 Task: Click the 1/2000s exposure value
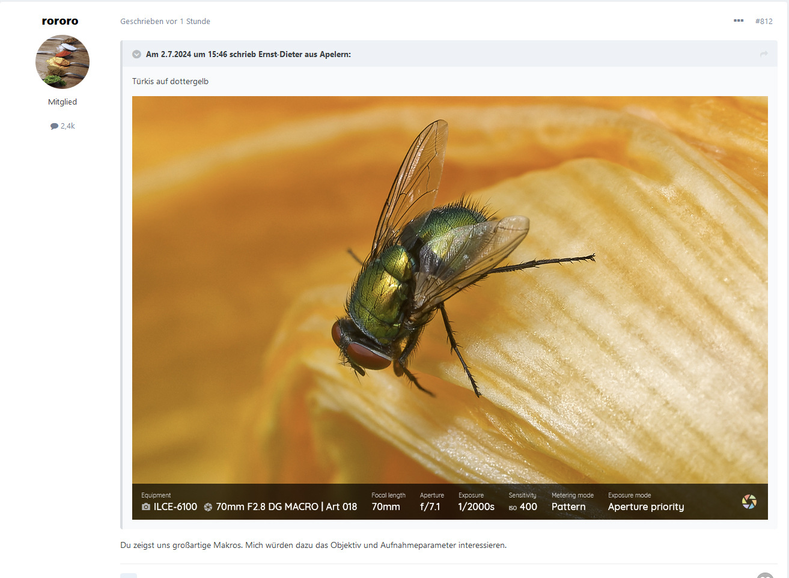[476, 507]
